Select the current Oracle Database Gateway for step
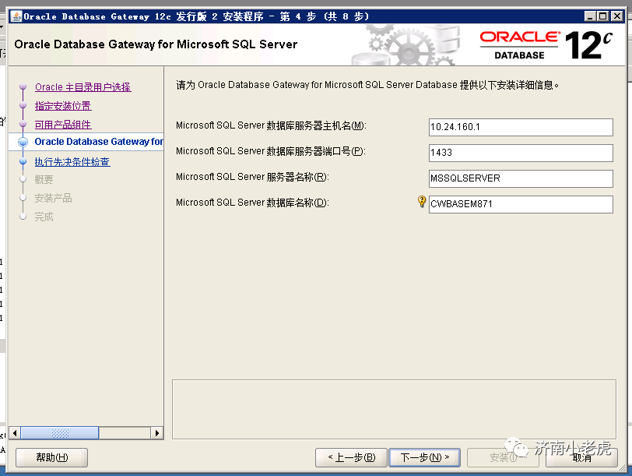Screen dimensions: 632x476 pyautogui.click(x=99, y=142)
